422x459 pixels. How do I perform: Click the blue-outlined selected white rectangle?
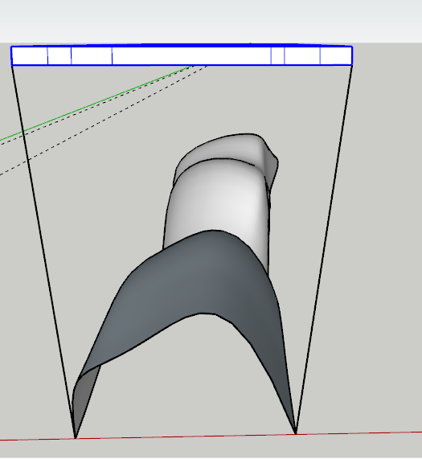pos(182,55)
